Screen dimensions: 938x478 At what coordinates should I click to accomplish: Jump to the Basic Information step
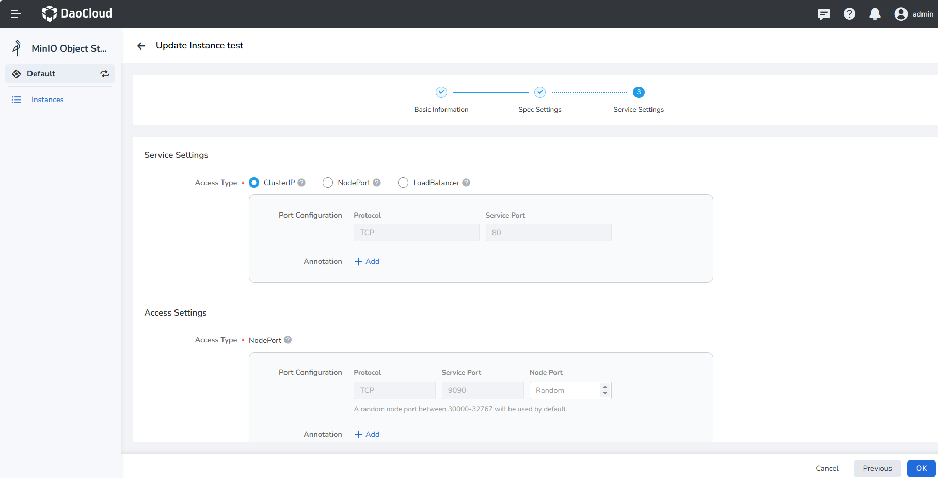pyautogui.click(x=441, y=92)
